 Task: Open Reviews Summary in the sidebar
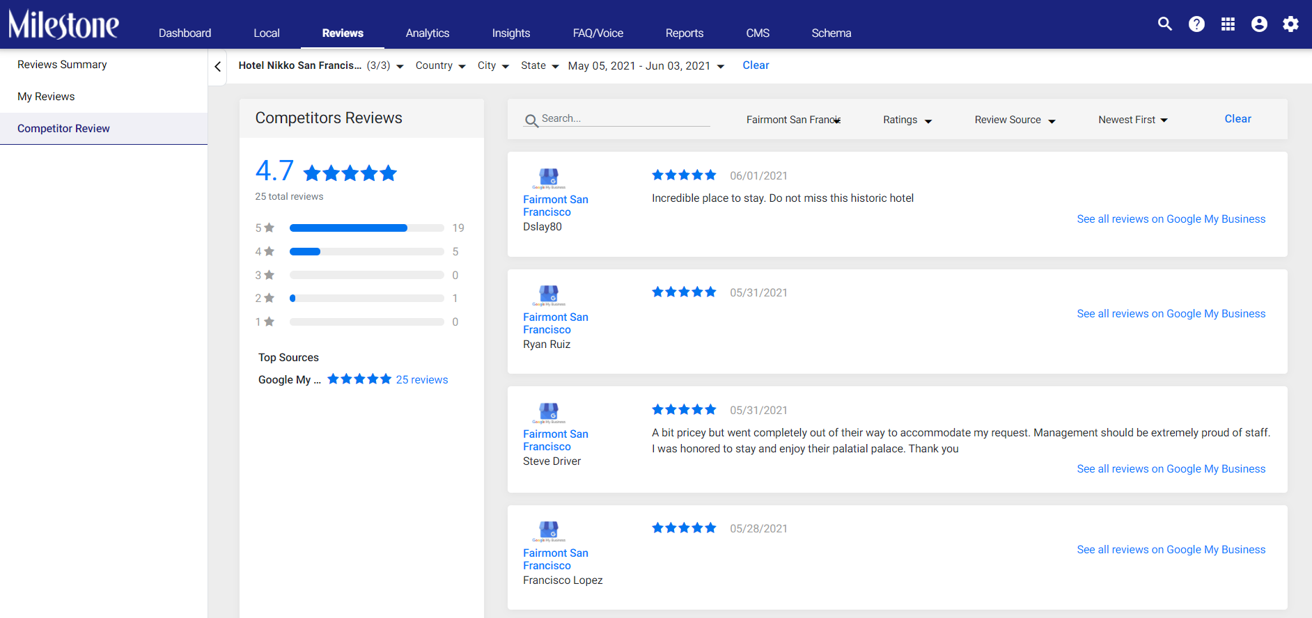[x=104, y=65]
